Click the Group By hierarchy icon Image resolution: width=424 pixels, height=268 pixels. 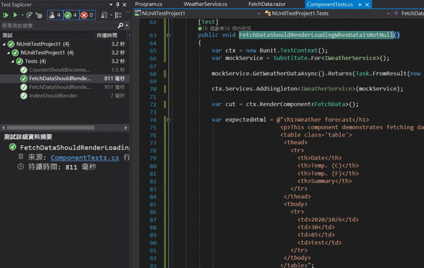118,15
